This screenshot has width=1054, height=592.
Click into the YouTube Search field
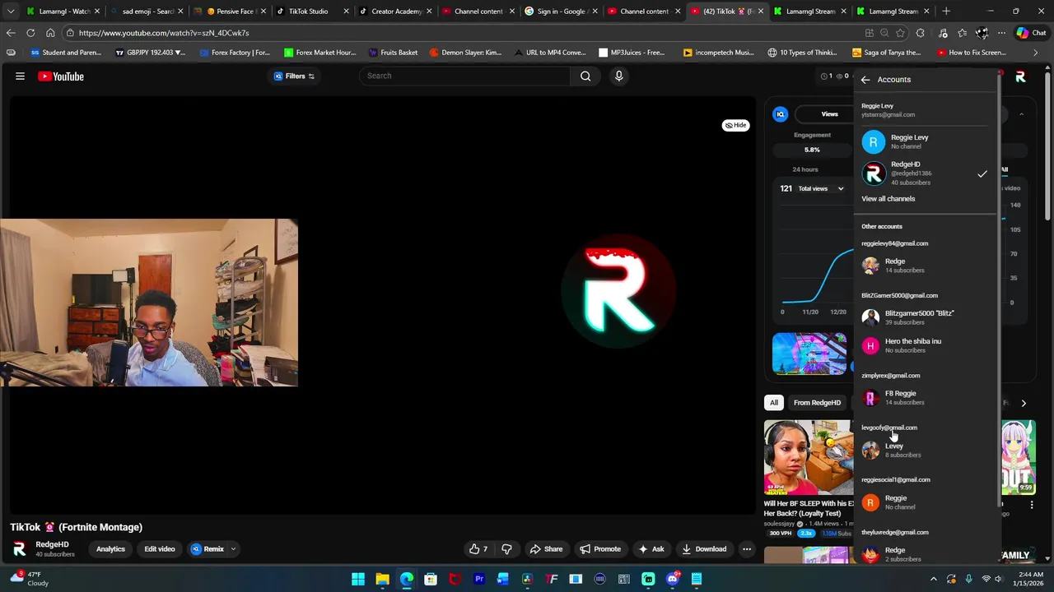464,76
